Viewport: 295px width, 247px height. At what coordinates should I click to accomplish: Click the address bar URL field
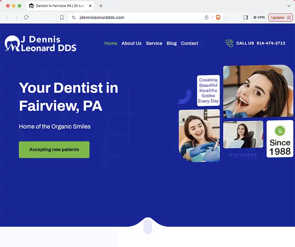pos(138,18)
